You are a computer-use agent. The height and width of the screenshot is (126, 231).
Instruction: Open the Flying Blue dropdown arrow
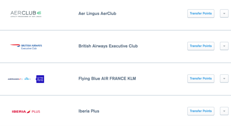click(x=224, y=78)
